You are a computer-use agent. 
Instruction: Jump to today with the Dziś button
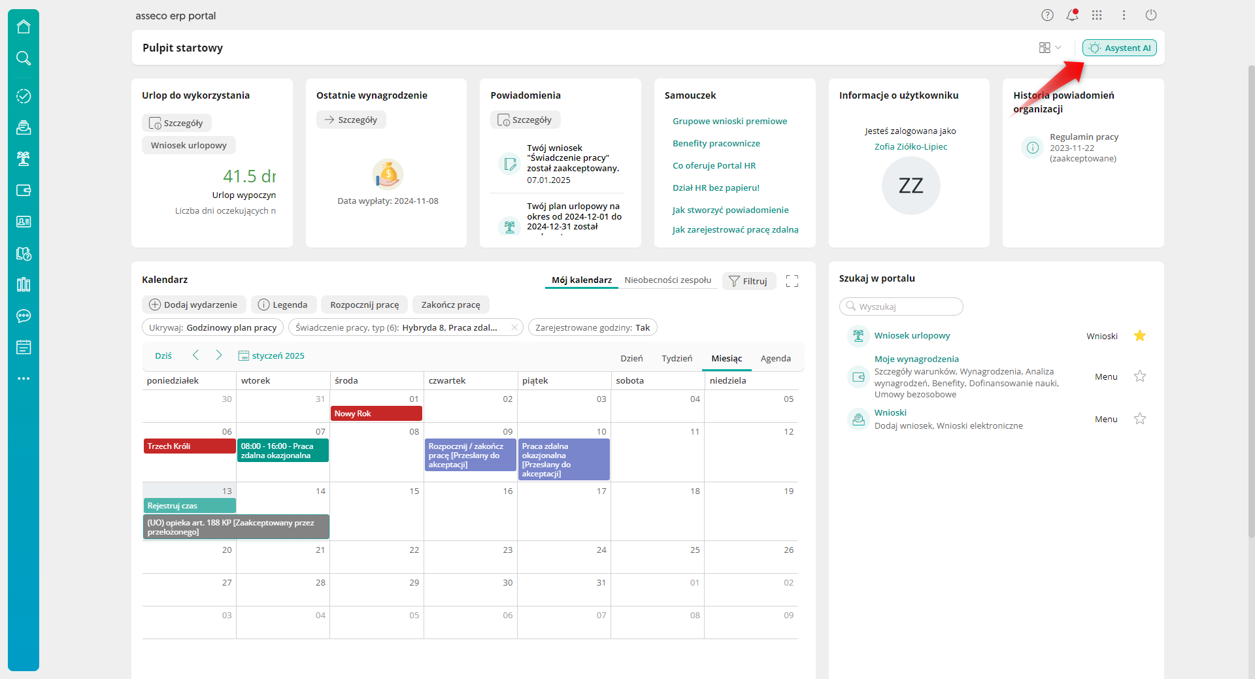tap(163, 356)
